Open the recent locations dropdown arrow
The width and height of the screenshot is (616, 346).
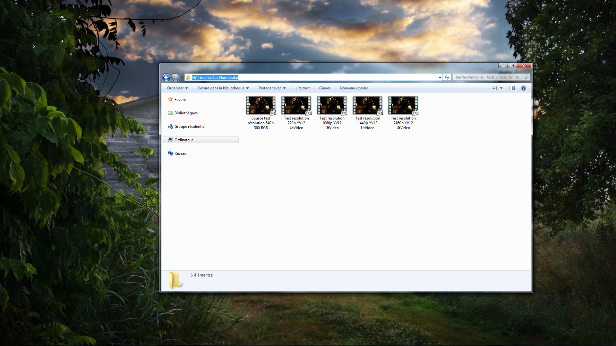point(182,78)
